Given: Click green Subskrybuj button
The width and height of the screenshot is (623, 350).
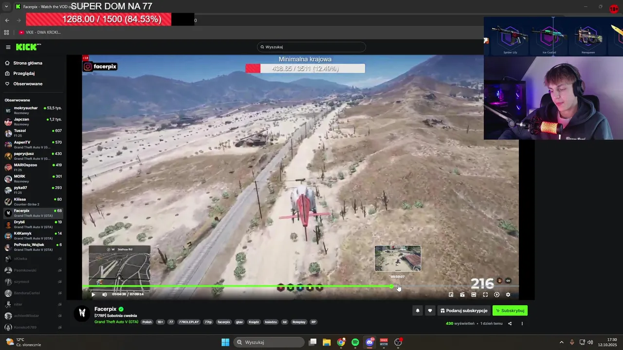Looking at the screenshot, I should click(510, 311).
